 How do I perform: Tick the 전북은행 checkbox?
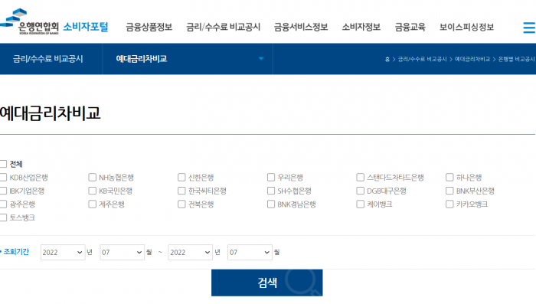tap(181, 204)
